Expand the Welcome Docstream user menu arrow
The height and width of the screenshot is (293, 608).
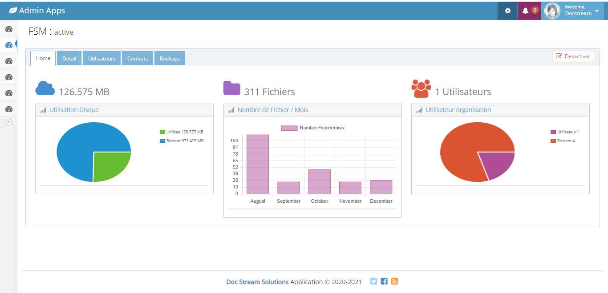click(x=597, y=11)
